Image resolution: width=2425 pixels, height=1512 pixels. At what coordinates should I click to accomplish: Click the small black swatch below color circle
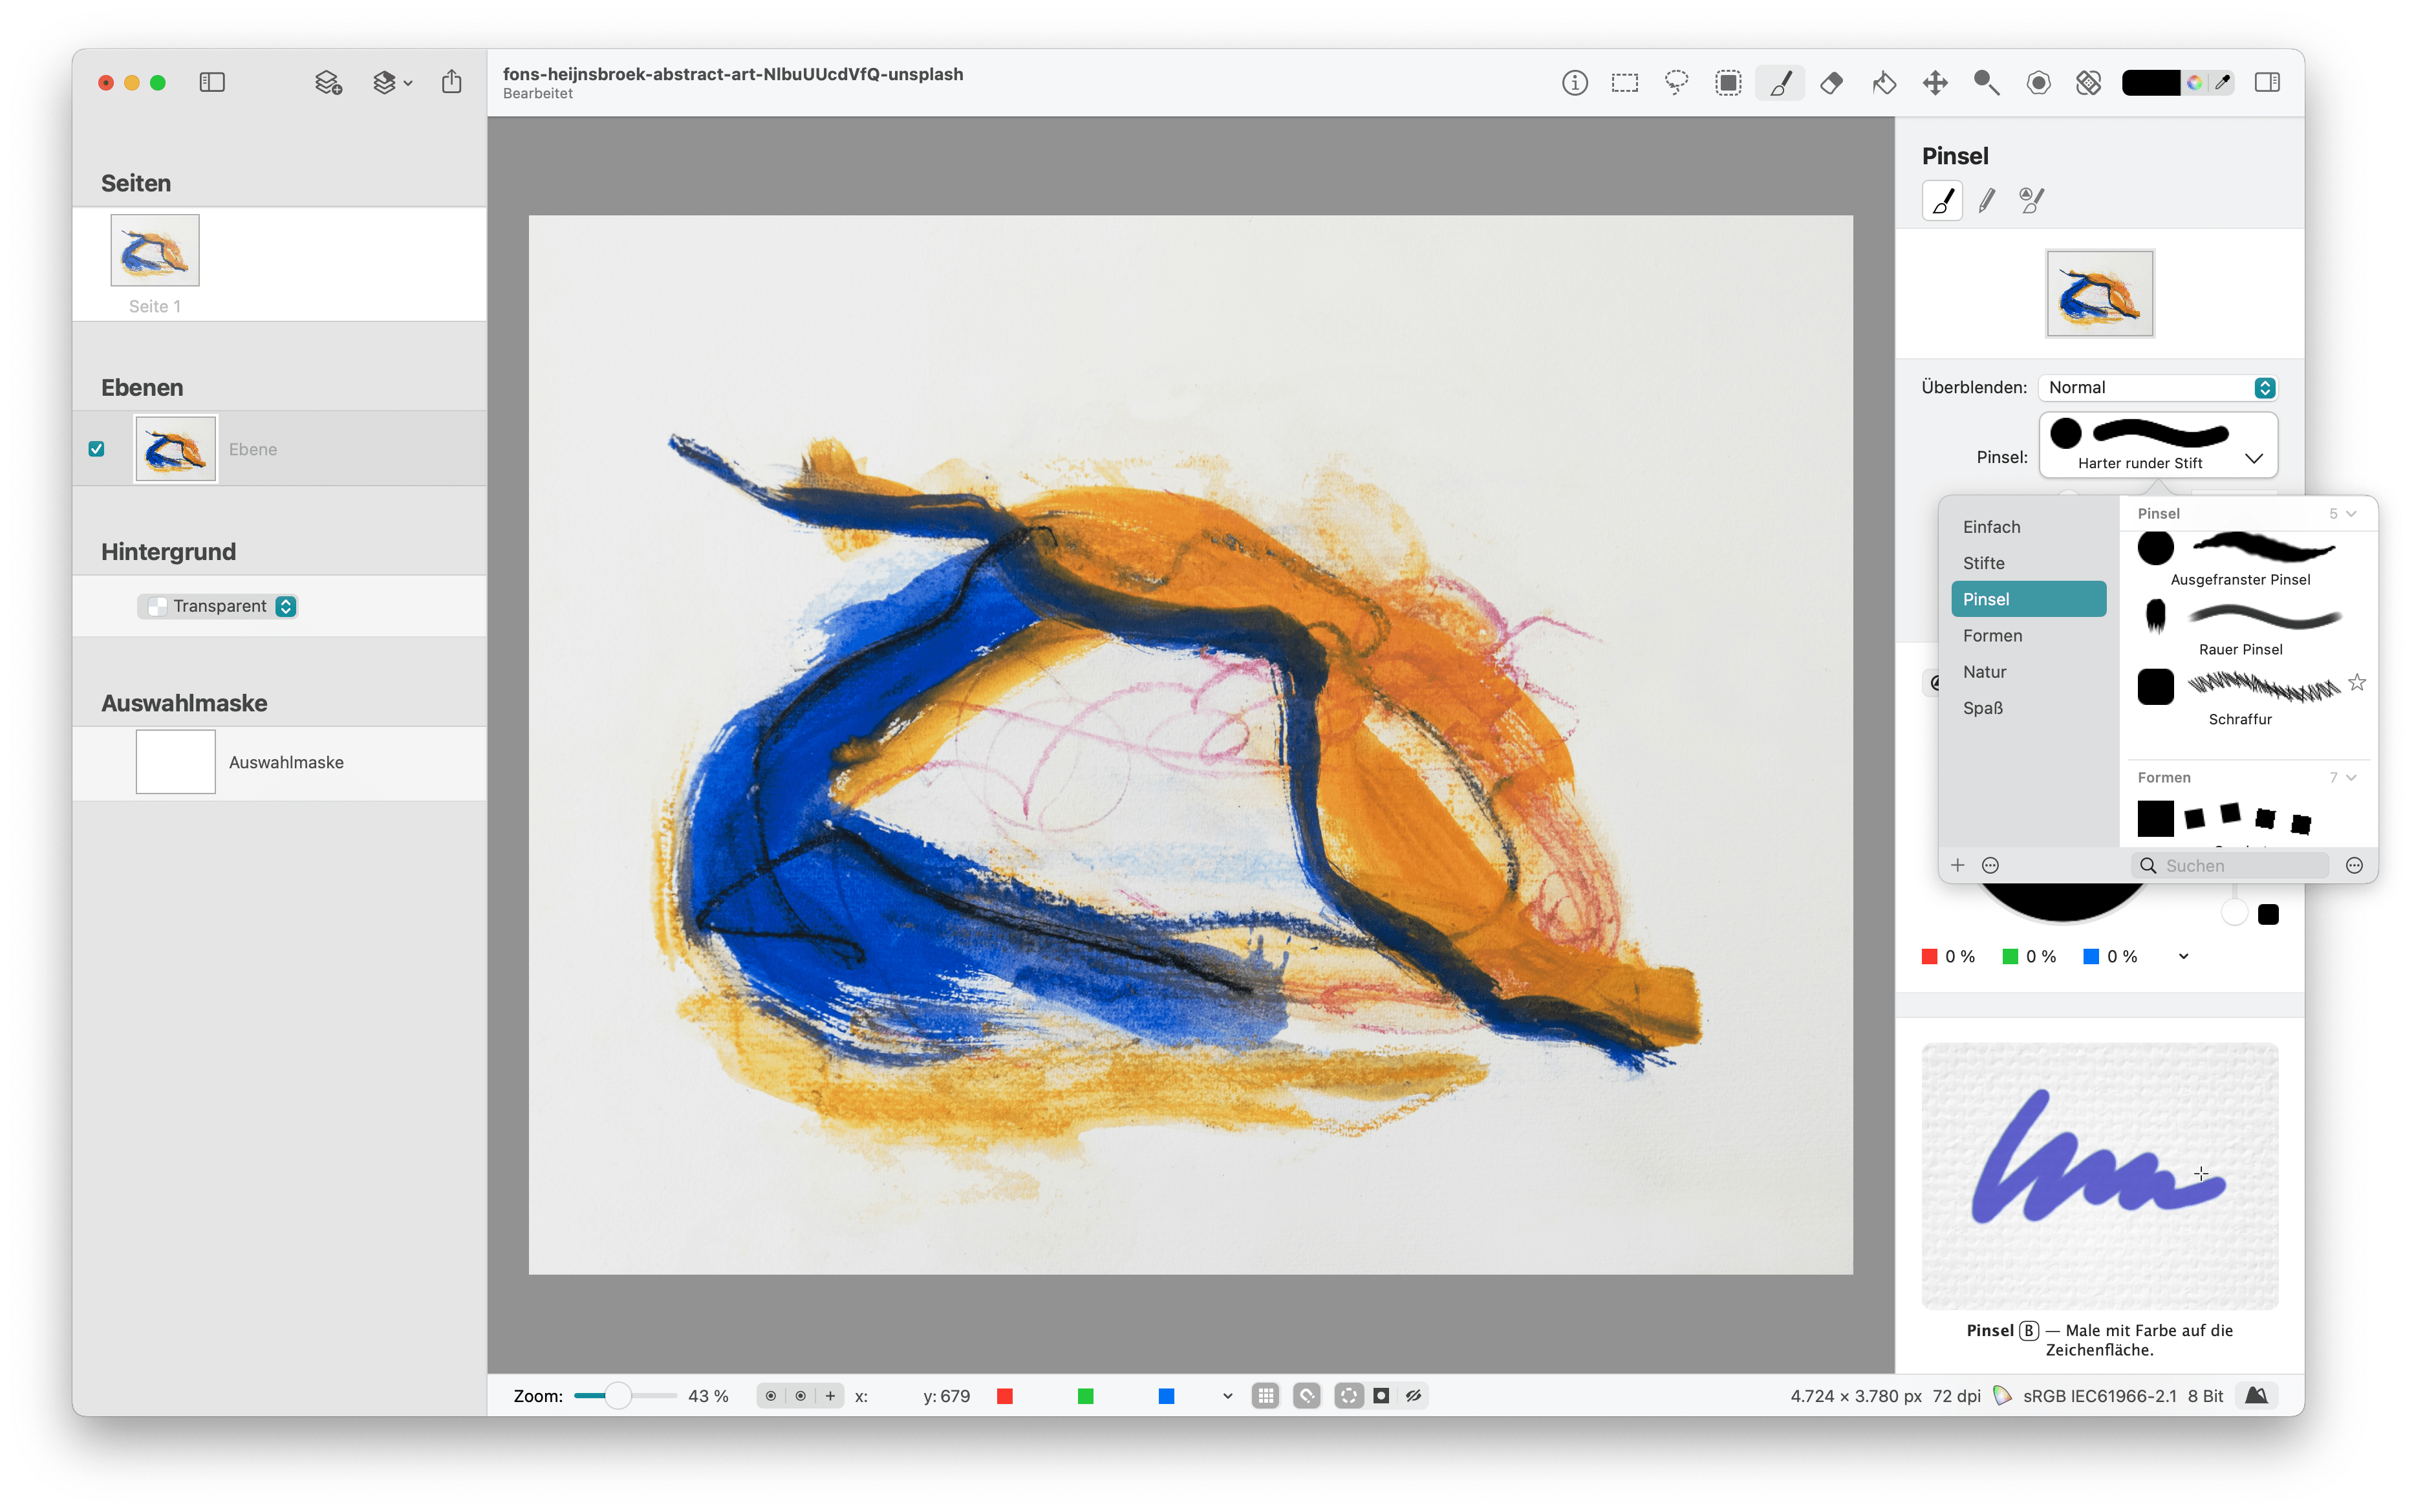[2268, 914]
